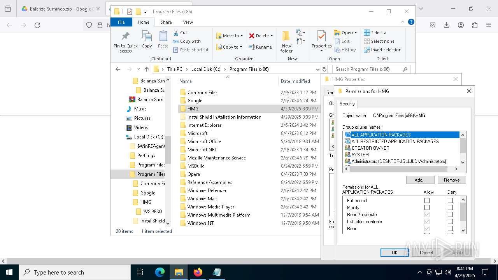Viewport: 498px width, 280px height.
Task: Open Firefox from the taskbar
Action: point(198,272)
